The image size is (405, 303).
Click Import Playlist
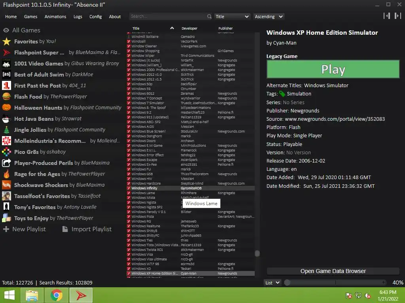87,229
